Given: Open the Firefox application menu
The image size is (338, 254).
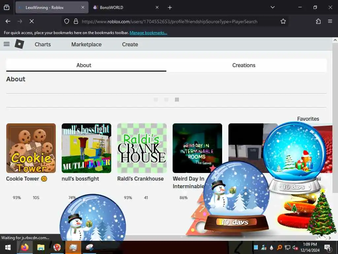Looking at the screenshot, I should click(x=330, y=21).
